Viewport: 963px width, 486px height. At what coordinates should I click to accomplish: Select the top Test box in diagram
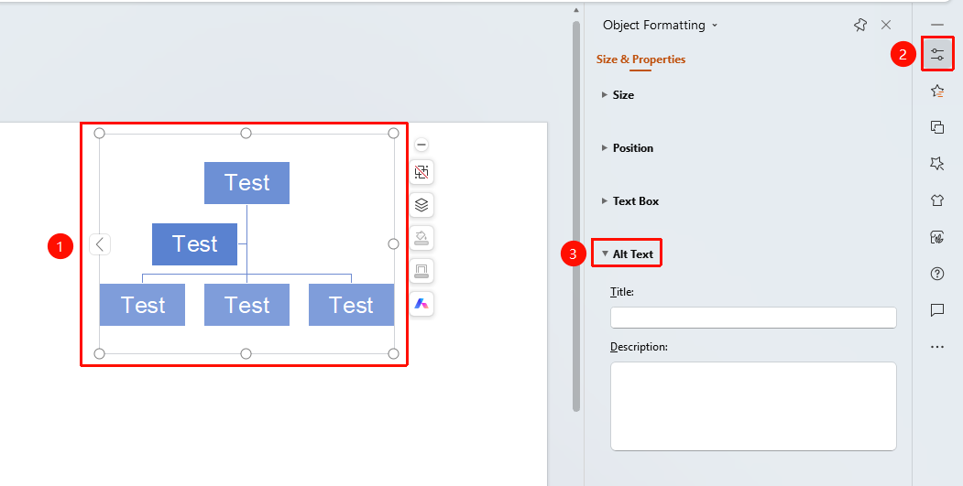pos(246,183)
